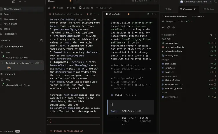
Task: Open agent presets settings gear icon
Action: pos(49,8)
